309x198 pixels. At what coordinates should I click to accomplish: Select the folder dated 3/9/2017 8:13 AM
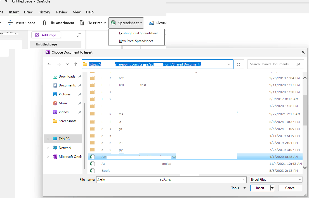[x=195, y=99]
